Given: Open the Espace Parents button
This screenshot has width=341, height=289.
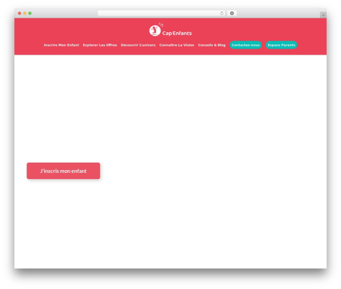Looking at the screenshot, I should [282, 45].
